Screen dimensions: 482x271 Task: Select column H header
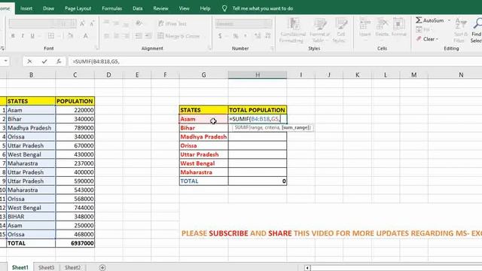tap(258, 75)
